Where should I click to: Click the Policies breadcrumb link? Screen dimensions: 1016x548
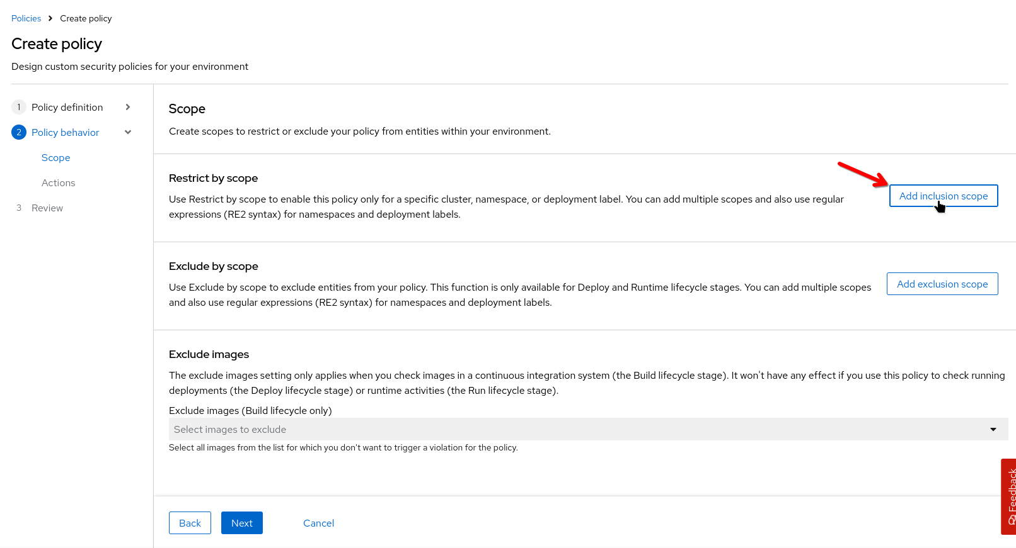(26, 18)
